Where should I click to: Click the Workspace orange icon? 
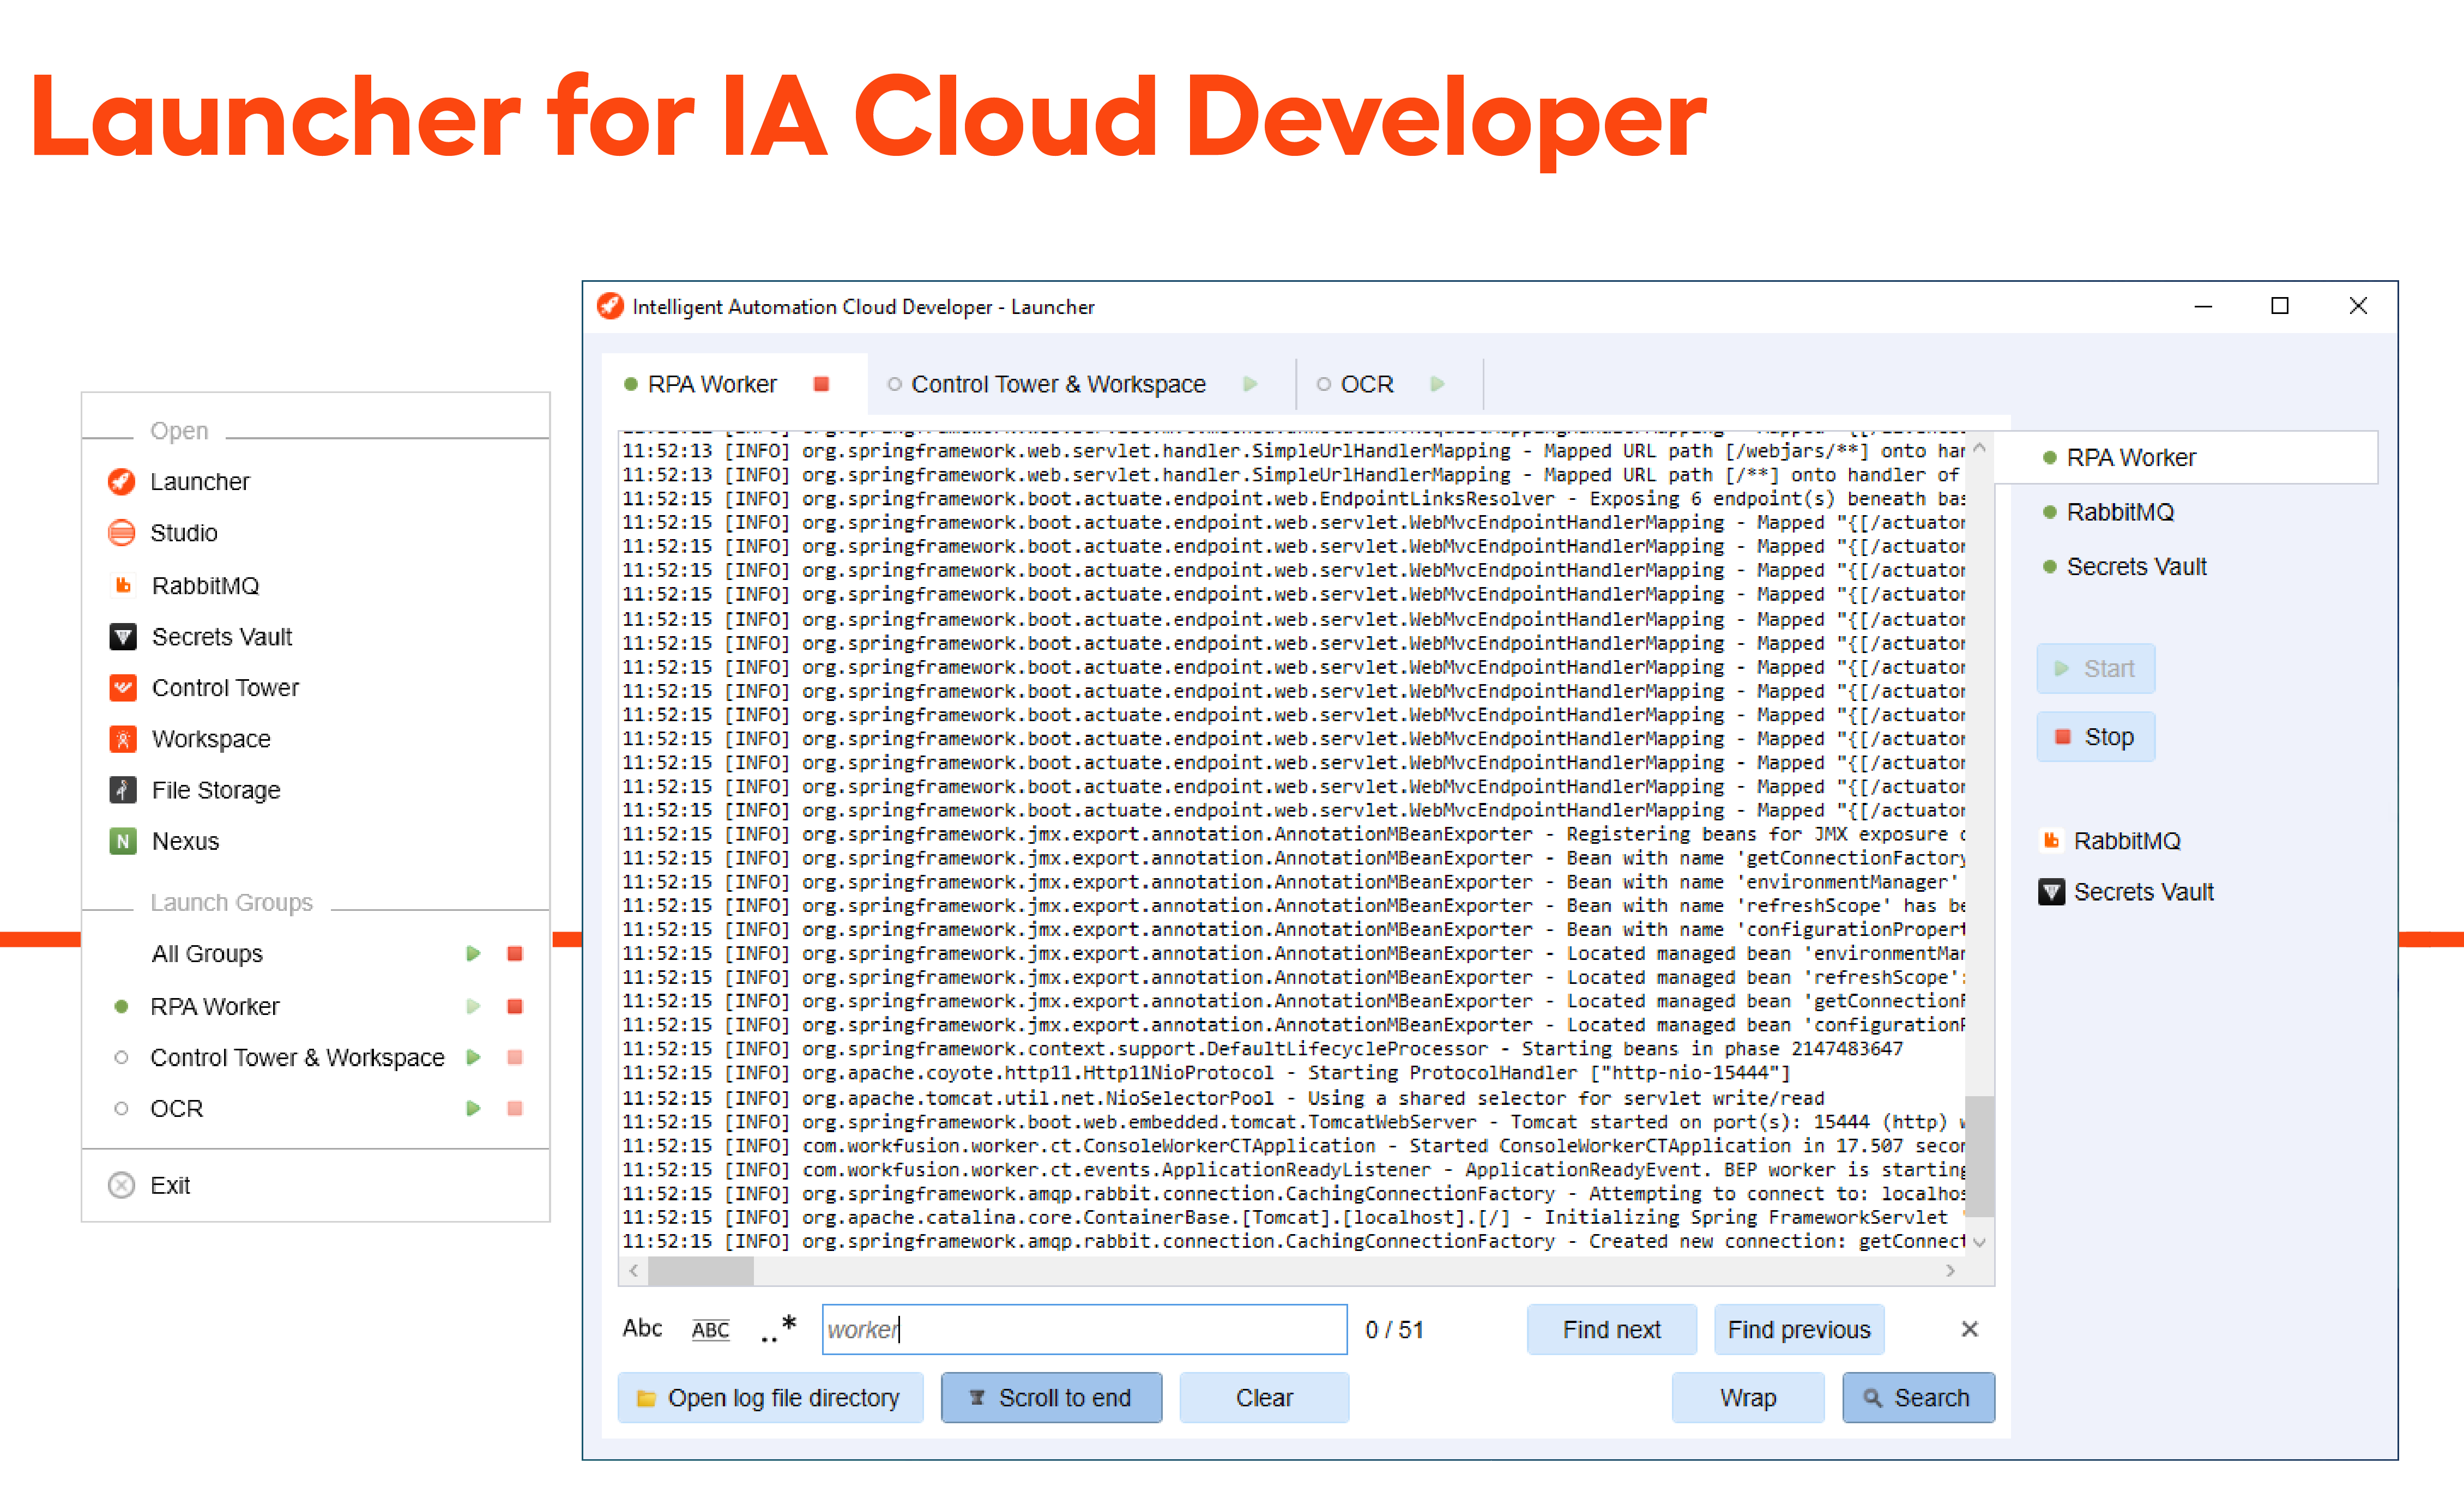pos(123,738)
